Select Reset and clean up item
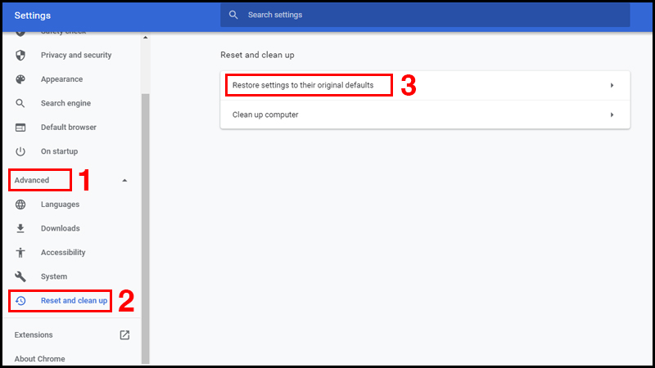The width and height of the screenshot is (655, 368). point(74,300)
